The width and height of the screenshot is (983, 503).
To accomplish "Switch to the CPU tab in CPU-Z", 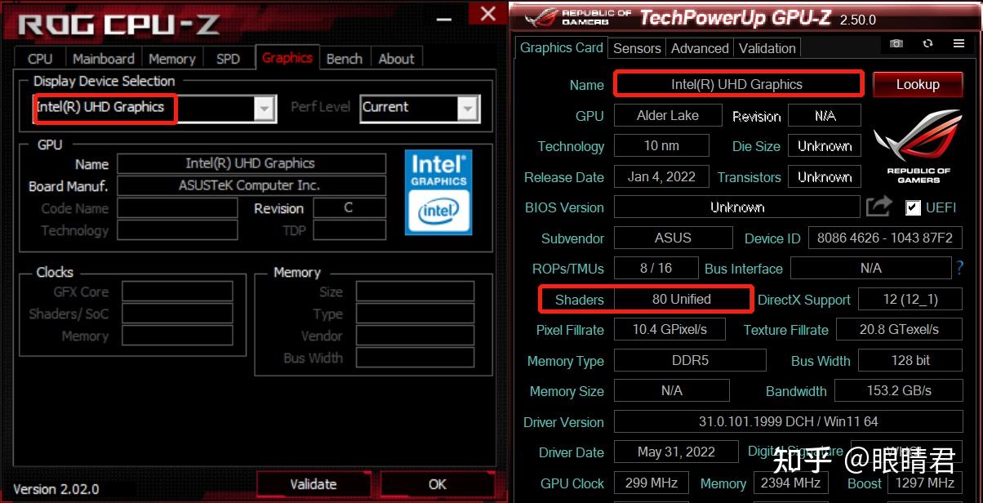I will (40, 59).
